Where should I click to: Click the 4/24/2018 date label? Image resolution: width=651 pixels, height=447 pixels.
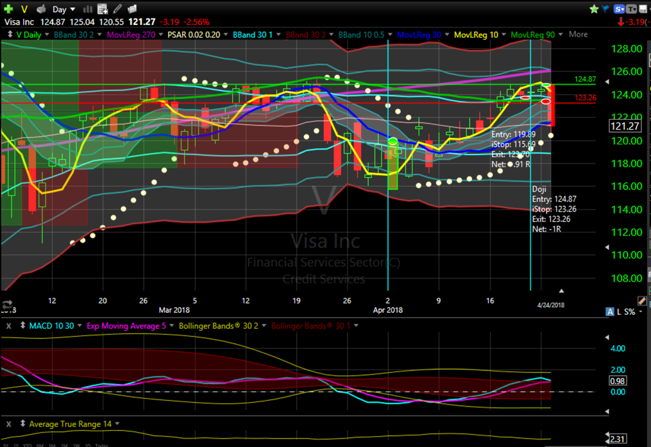[550, 305]
